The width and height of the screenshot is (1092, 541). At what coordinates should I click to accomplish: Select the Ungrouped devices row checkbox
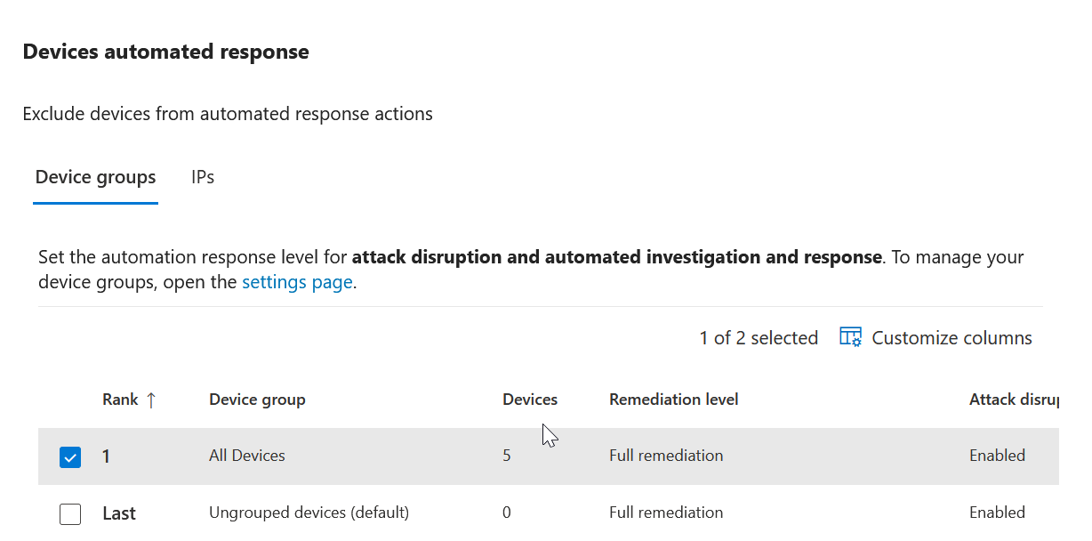tap(69, 513)
